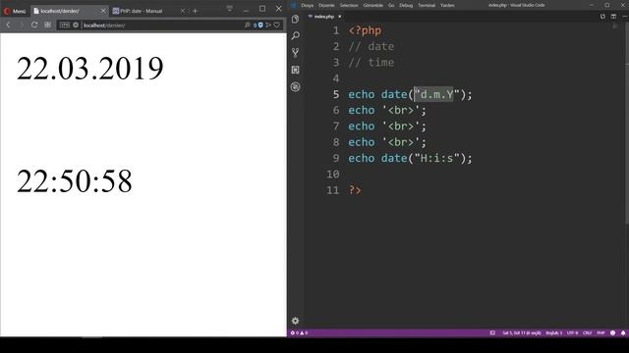Open the Dosya menu in VS Code
Image resolution: width=629 pixels, height=353 pixels.
pos(308,5)
